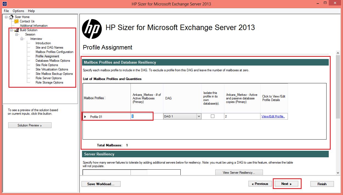Select the Introduction tree item

pyautogui.click(x=43, y=43)
